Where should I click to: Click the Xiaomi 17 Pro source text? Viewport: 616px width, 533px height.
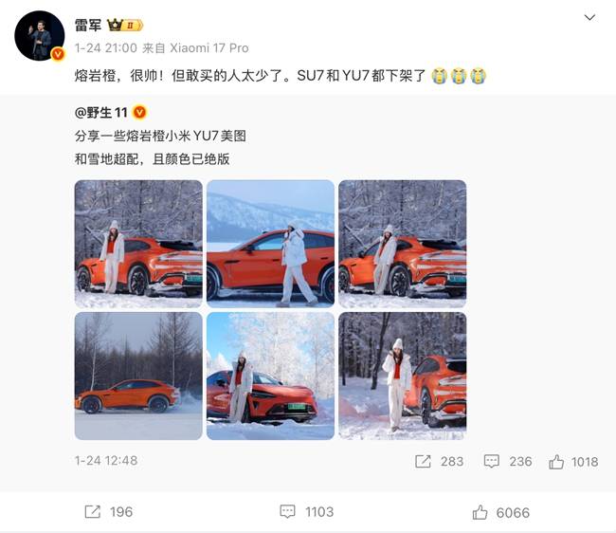(x=209, y=48)
